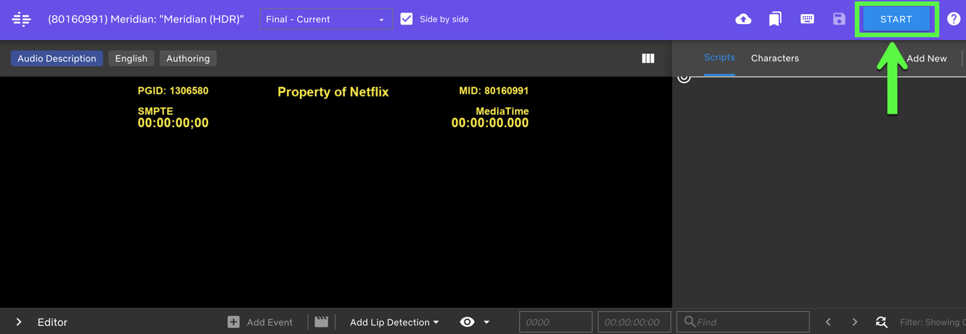Expand the Editor panel chevron
This screenshot has width=966, height=334.
click(x=19, y=322)
